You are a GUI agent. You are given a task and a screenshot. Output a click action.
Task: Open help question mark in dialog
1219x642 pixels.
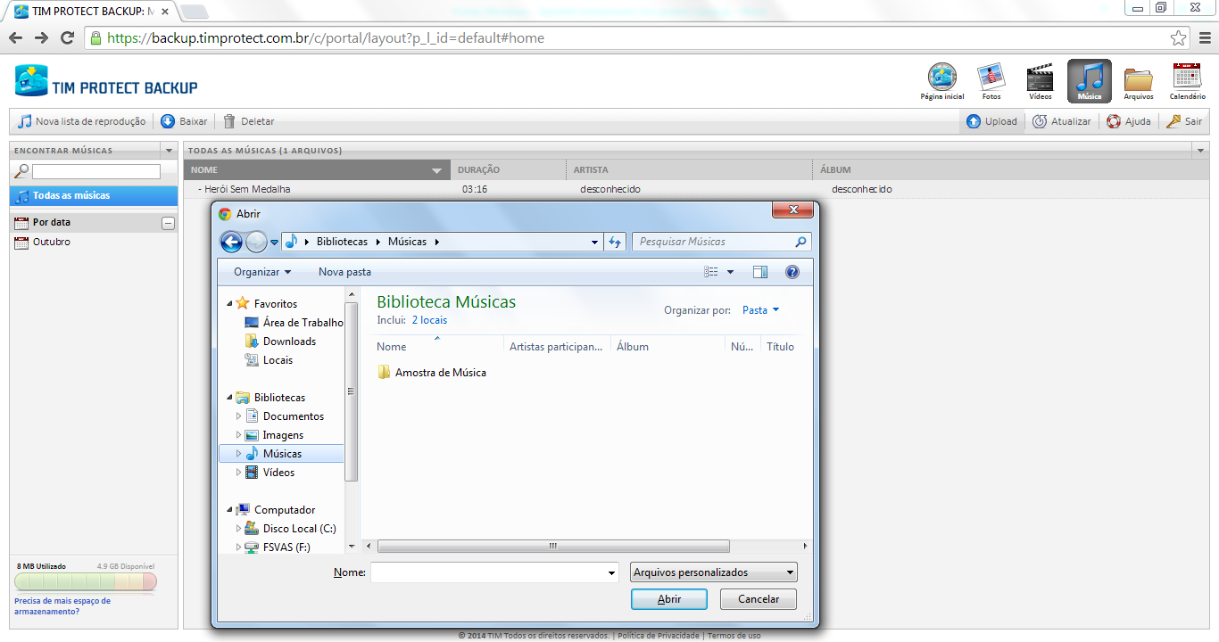coord(792,272)
